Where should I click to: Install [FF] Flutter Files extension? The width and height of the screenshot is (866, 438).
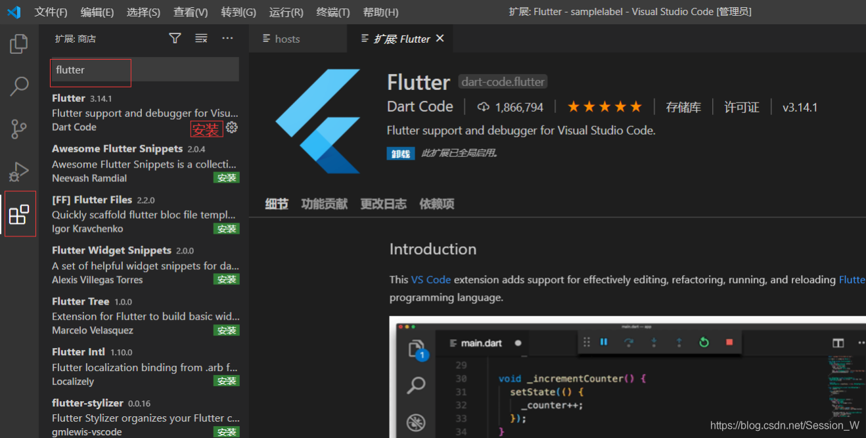[x=227, y=229]
